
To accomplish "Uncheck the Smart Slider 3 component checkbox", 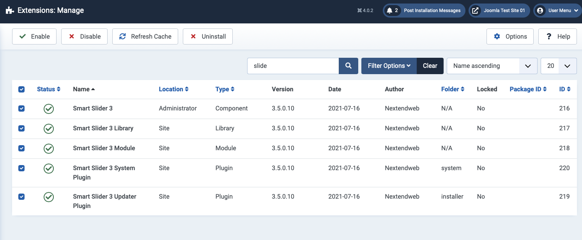I will point(21,108).
